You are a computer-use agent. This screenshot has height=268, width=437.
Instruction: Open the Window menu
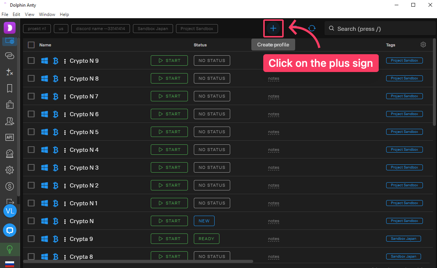(x=47, y=14)
